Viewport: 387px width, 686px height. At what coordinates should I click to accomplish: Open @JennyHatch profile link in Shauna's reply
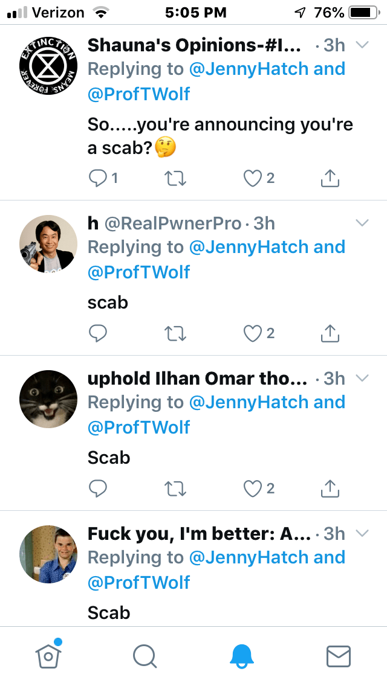[x=250, y=69]
